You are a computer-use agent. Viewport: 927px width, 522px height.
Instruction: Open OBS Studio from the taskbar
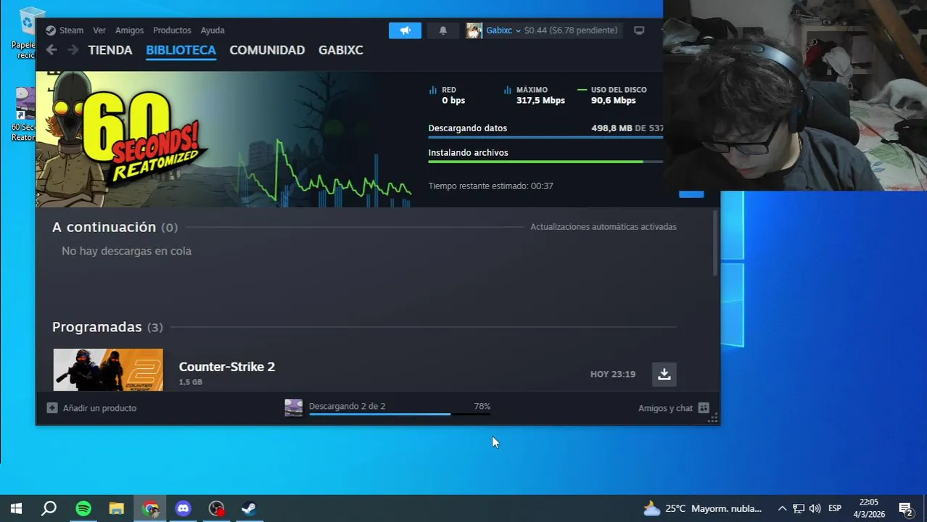coord(216,508)
